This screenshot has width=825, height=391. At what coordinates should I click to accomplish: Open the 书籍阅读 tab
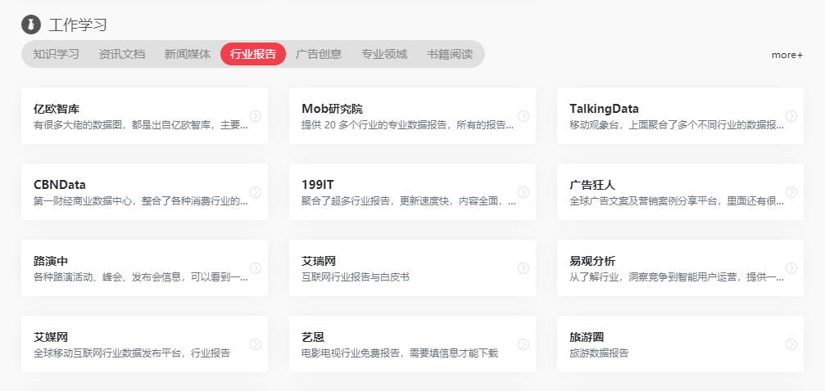tap(450, 54)
